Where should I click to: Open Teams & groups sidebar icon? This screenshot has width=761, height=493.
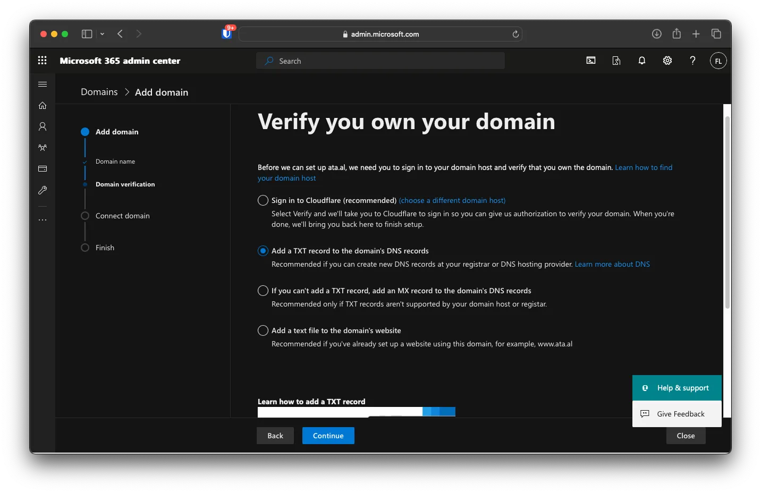click(43, 148)
